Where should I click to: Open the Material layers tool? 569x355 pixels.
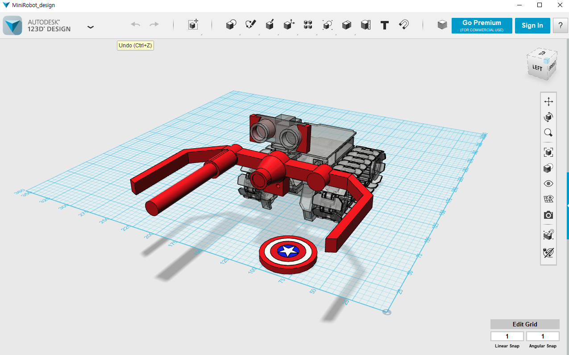(x=442, y=25)
